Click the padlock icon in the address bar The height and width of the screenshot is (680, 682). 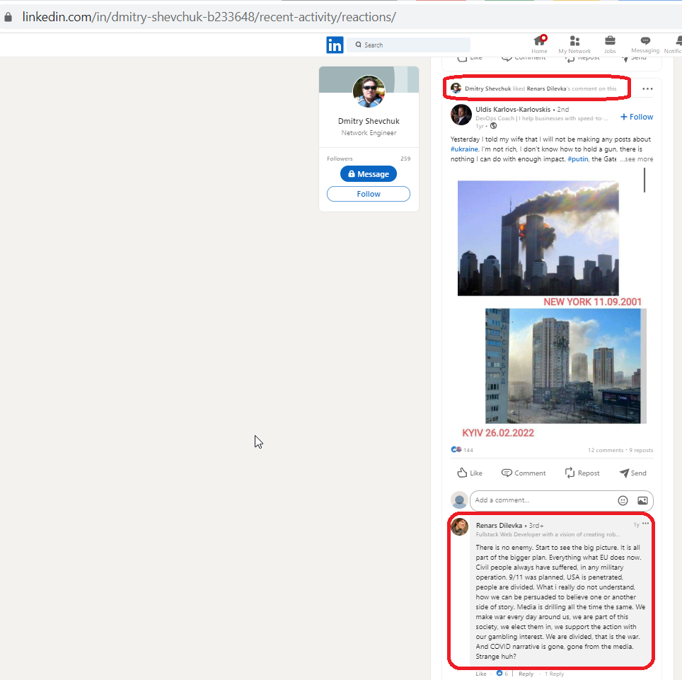[x=8, y=17]
